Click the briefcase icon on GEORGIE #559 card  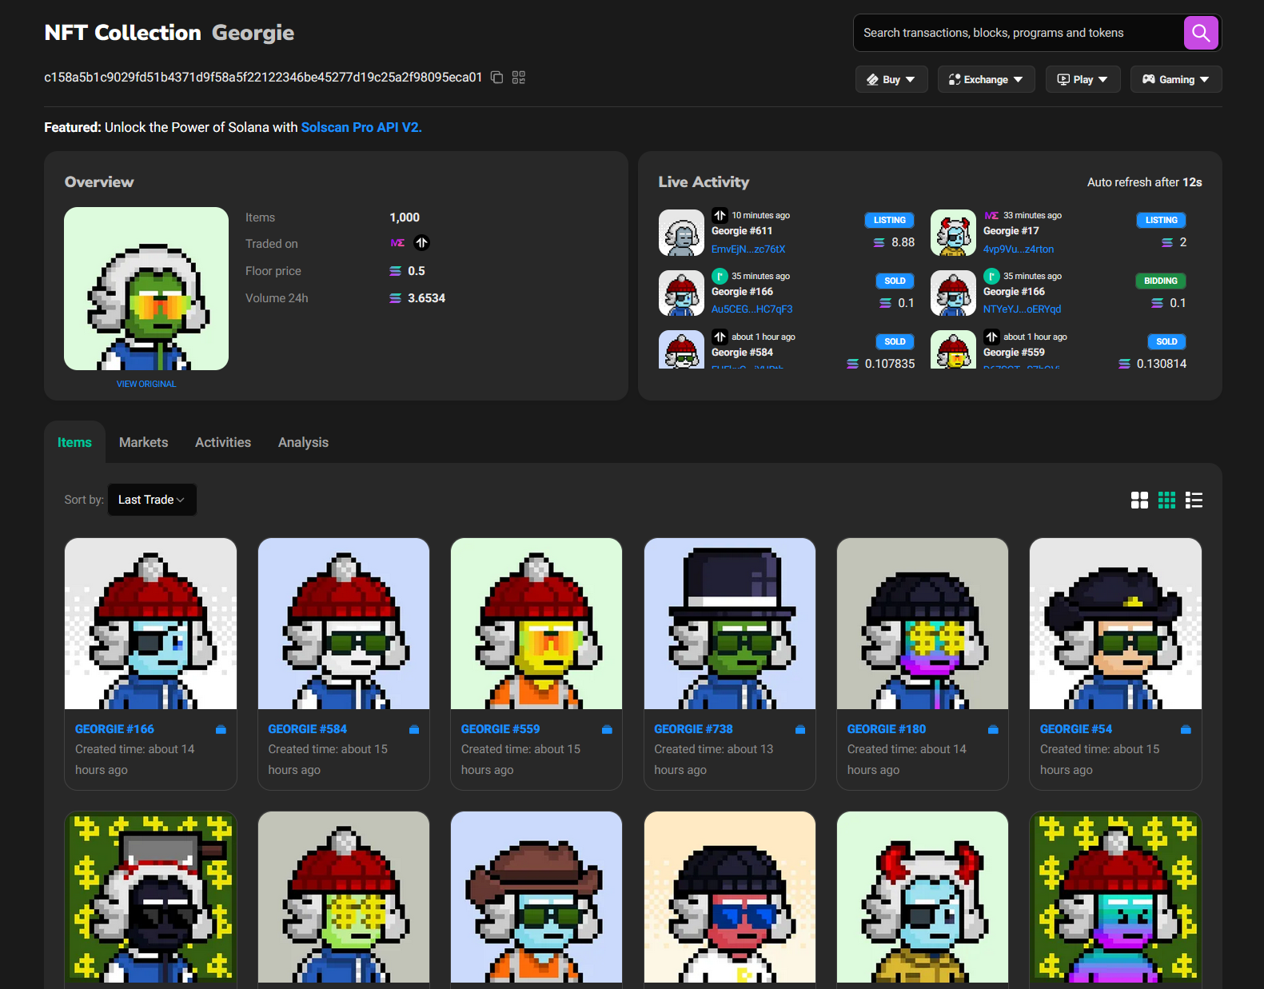pyautogui.click(x=607, y=729)
